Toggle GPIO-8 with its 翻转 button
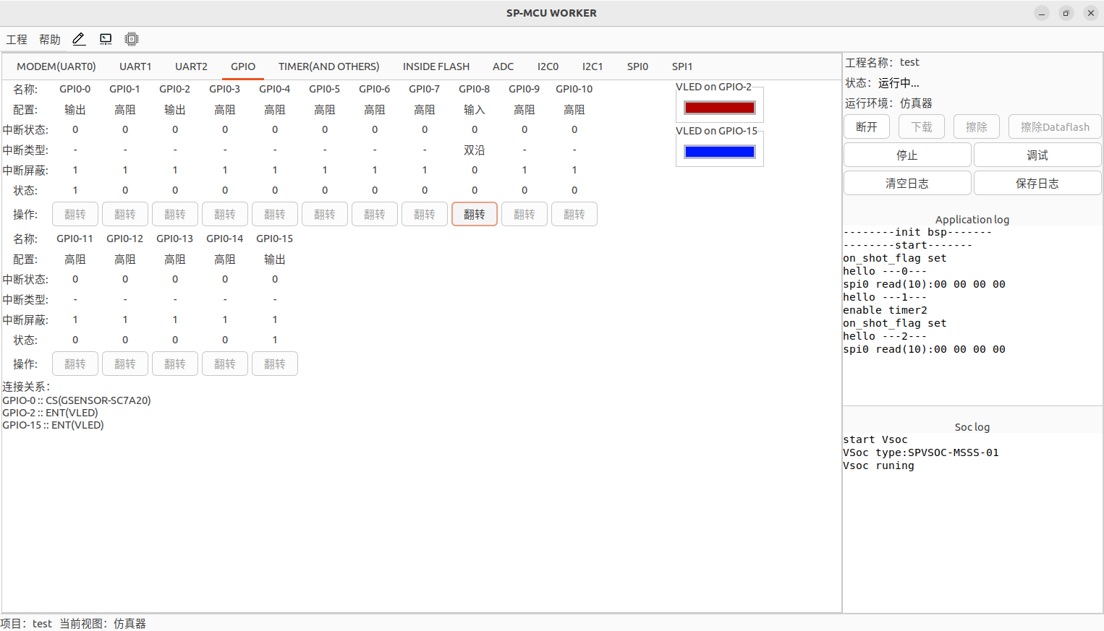This screenshot has width=1104, height=631. (x=474, y=214)
